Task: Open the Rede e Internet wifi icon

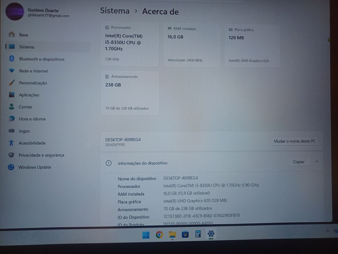Action: (x=12, y=70)
